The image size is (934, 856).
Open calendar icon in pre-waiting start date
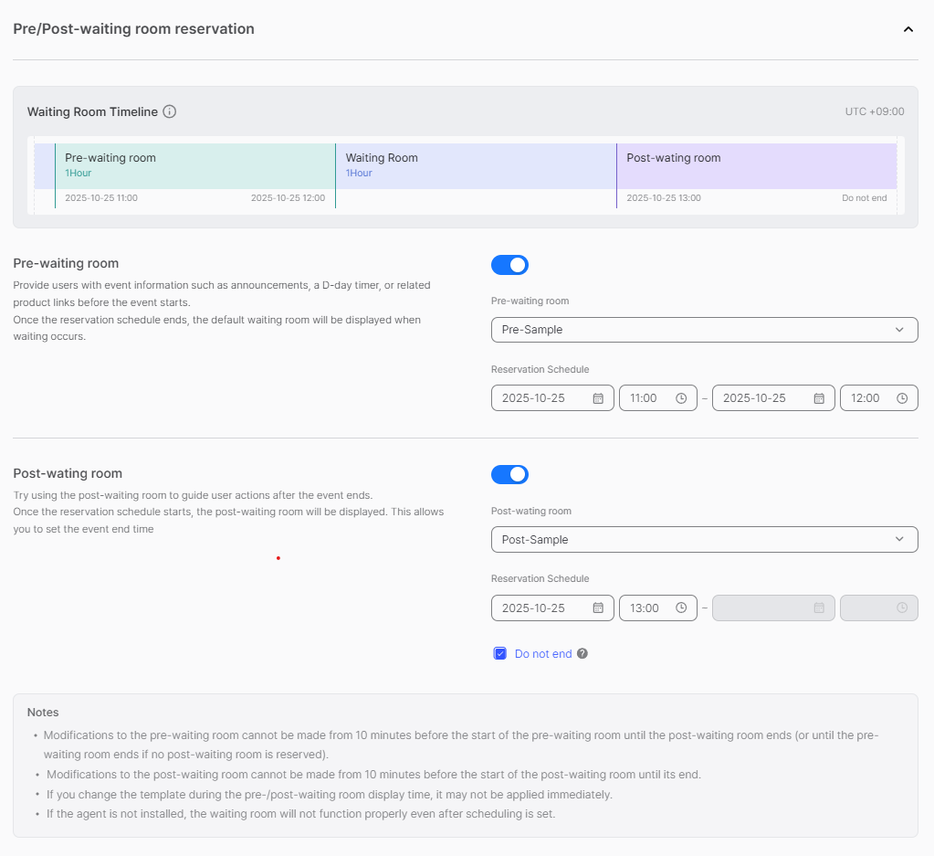[x=598, y=398]
